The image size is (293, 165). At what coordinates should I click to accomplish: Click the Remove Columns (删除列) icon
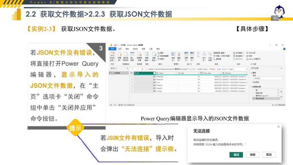click(179, 55)
